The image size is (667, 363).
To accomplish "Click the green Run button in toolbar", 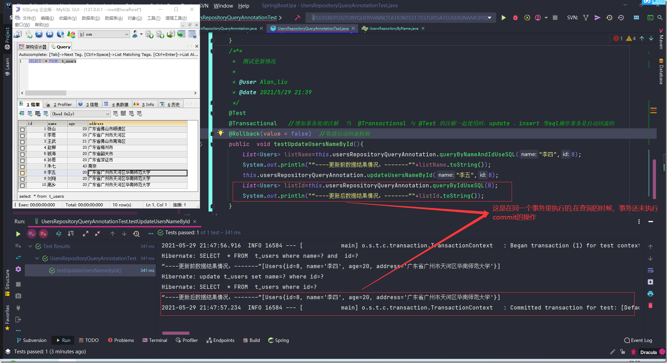I will (x=503, y=18).
